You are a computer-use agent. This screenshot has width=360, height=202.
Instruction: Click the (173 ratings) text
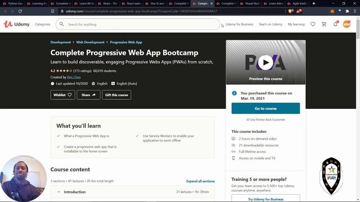point(82,71)
